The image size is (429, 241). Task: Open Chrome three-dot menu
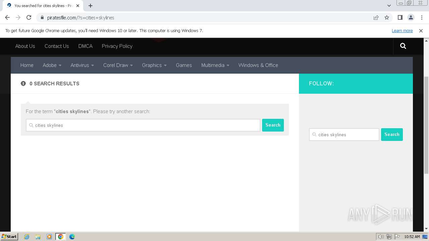(422, 17)
